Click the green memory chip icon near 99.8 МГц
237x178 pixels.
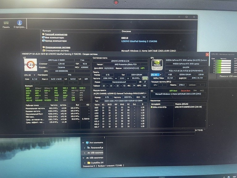click(x=145, y=78)
